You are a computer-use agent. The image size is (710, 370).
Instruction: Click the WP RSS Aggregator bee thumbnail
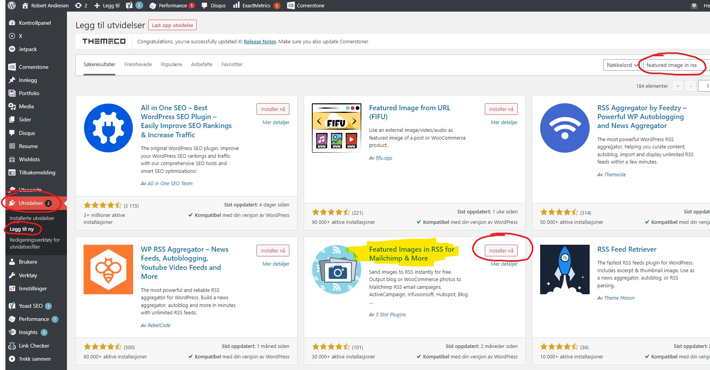tap(108, 269)
